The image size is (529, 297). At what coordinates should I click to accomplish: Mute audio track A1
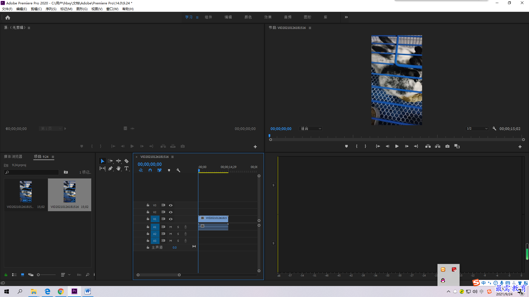(171, 227)
